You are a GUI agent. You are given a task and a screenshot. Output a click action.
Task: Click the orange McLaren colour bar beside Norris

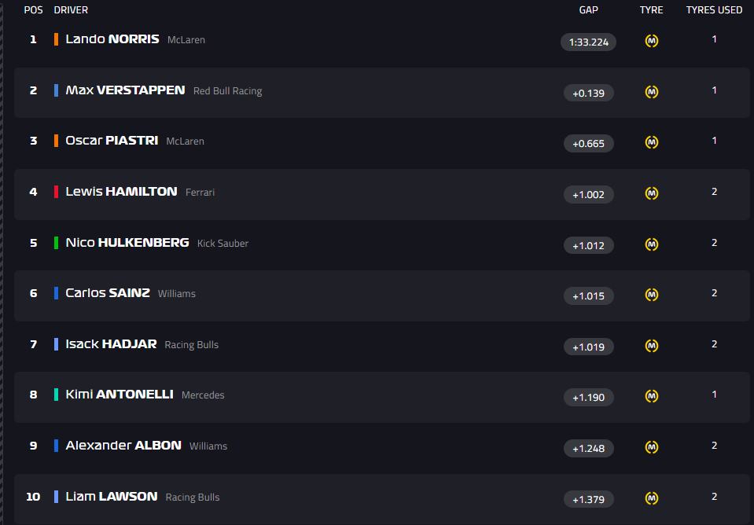56,39
